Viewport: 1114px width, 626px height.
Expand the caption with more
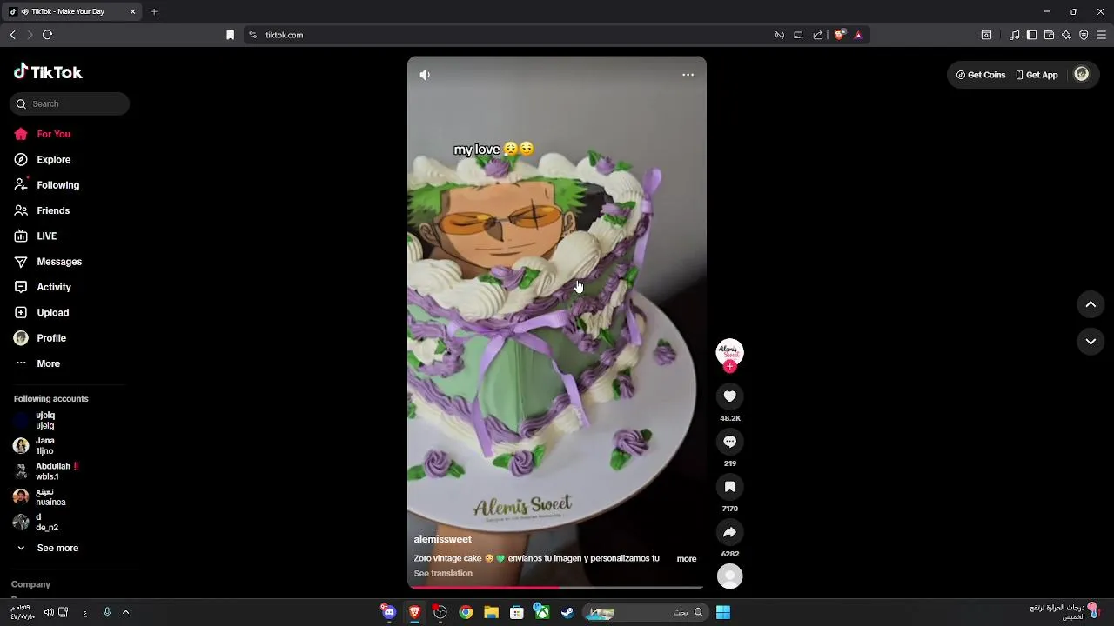687,559
